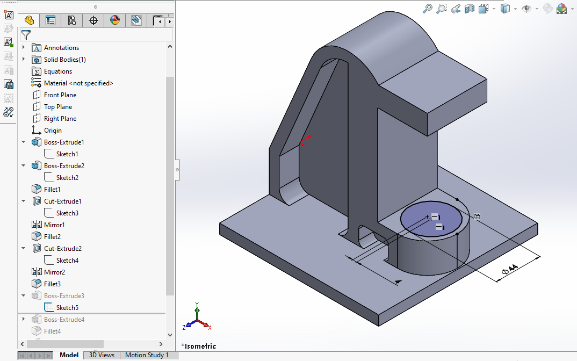
Task: Toggle the Hide/Show Items eye icon
Action: [527, 9]
